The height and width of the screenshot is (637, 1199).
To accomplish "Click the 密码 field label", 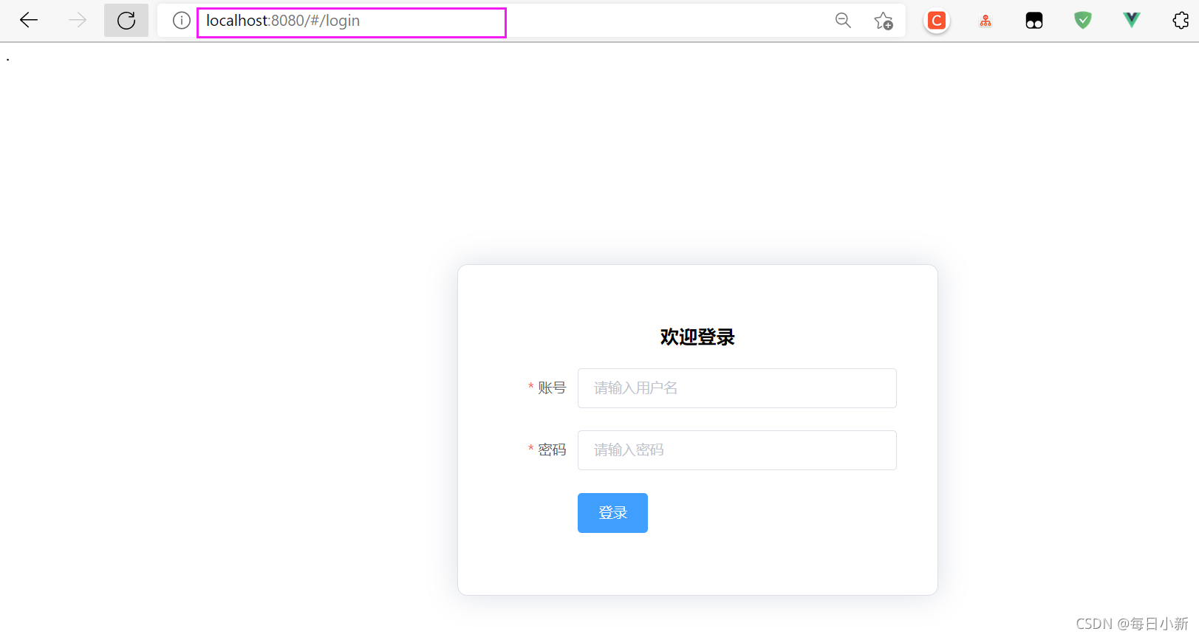I will click(x=552, y=450).
